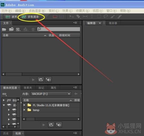This screenshot has height=136, width=144.
Task: Select the Lasso Selection tool
Action: tap(106, 16)
